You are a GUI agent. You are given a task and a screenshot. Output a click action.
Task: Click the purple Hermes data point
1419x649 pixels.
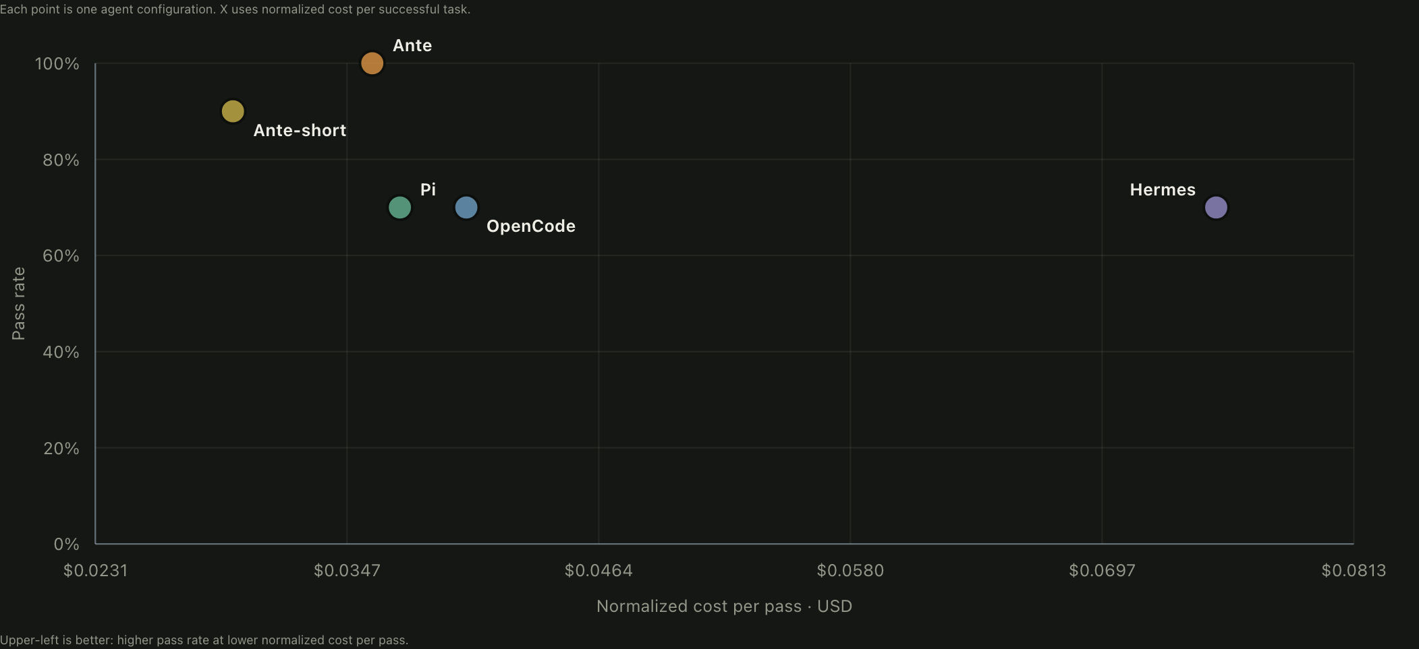[1216, 208]
